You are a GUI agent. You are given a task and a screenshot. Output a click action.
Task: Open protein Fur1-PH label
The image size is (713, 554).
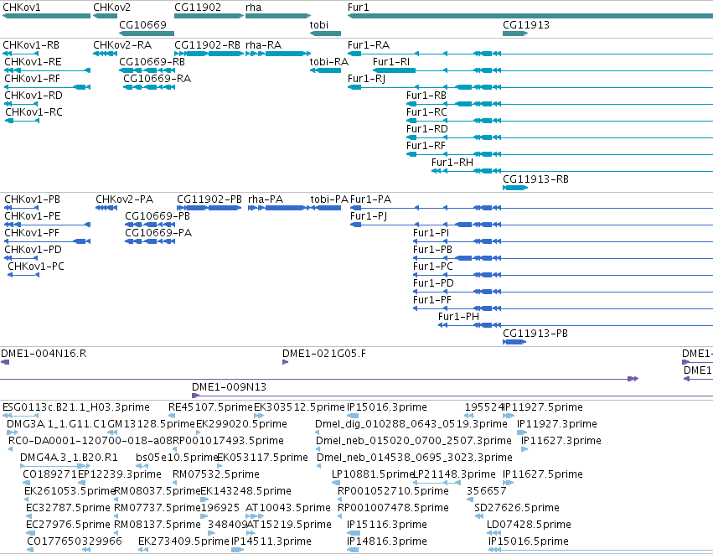click(459, 317)
